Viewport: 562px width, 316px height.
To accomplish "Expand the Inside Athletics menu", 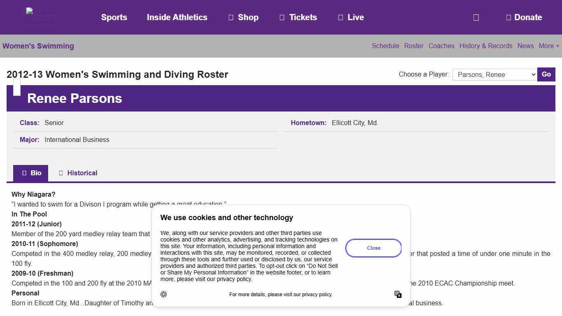I will 177,17.
